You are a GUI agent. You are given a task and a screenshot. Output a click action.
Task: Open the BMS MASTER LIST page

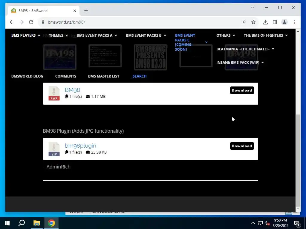pos(104,76)
